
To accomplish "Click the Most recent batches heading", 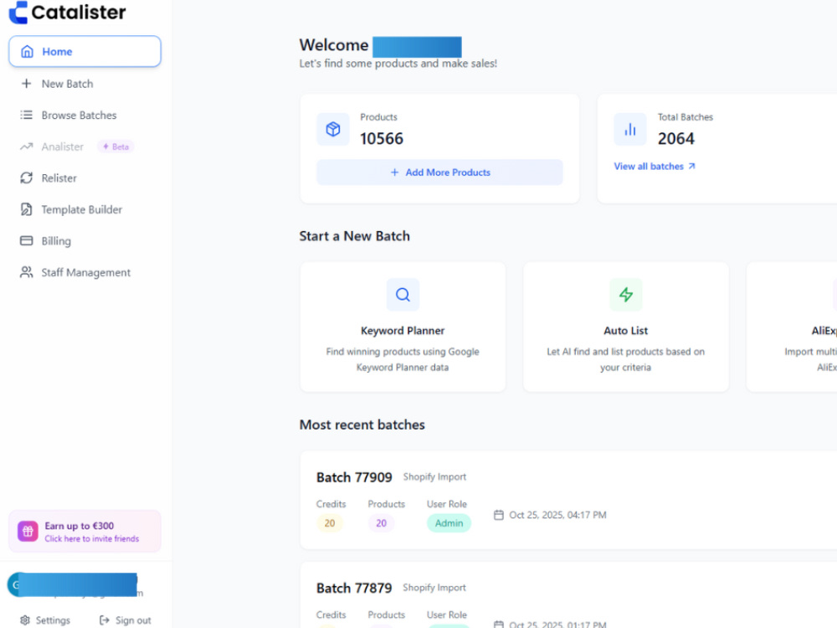I will 362,425.
